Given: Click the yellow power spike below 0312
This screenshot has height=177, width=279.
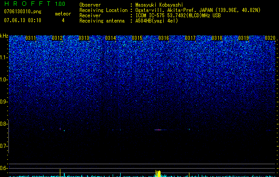Looking at the screenshot, I should (60, 173).
